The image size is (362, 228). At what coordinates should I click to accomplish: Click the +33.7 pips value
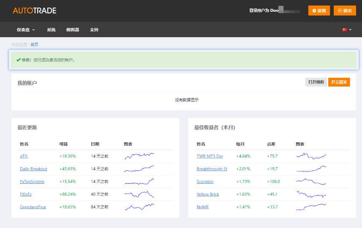point(273,207)
